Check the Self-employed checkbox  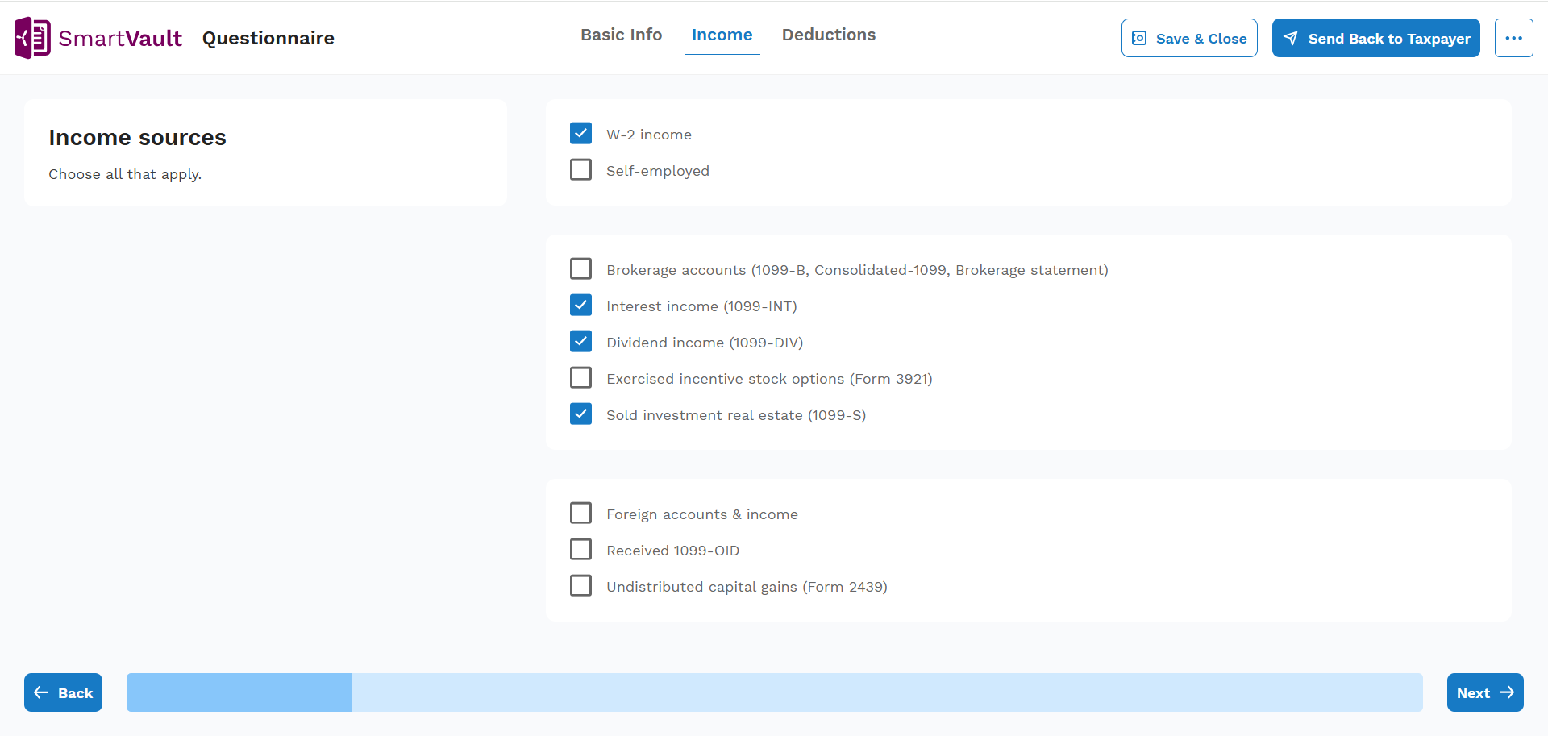[580, 169]
